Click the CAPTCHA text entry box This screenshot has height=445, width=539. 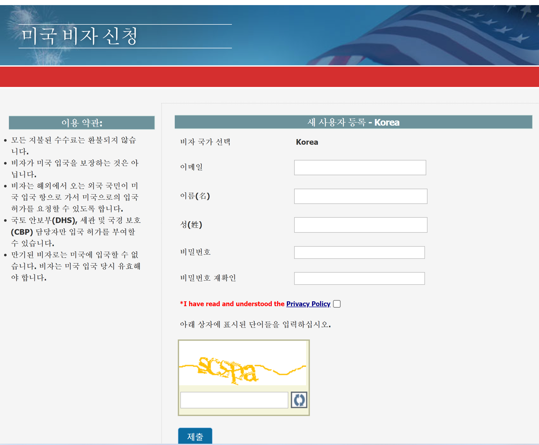[234, 400]
